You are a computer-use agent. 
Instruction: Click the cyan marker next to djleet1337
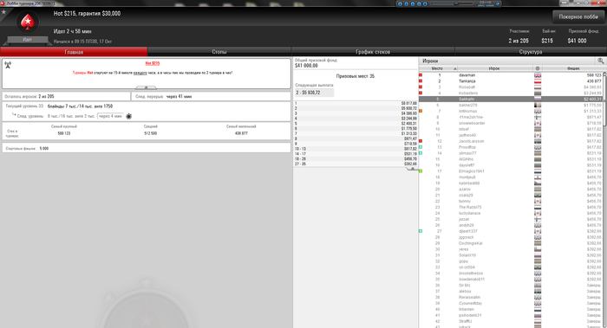[x=421, y=231]
